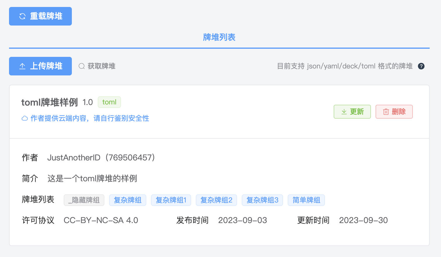Click the green toml format badge

[x=109, y=102]
